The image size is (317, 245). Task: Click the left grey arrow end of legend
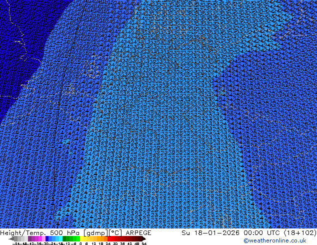(11, 239)
